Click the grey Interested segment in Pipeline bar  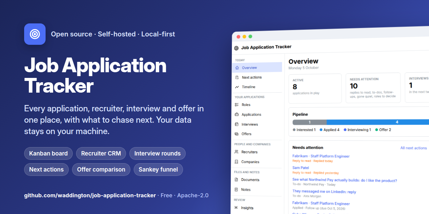coord(310,122)
